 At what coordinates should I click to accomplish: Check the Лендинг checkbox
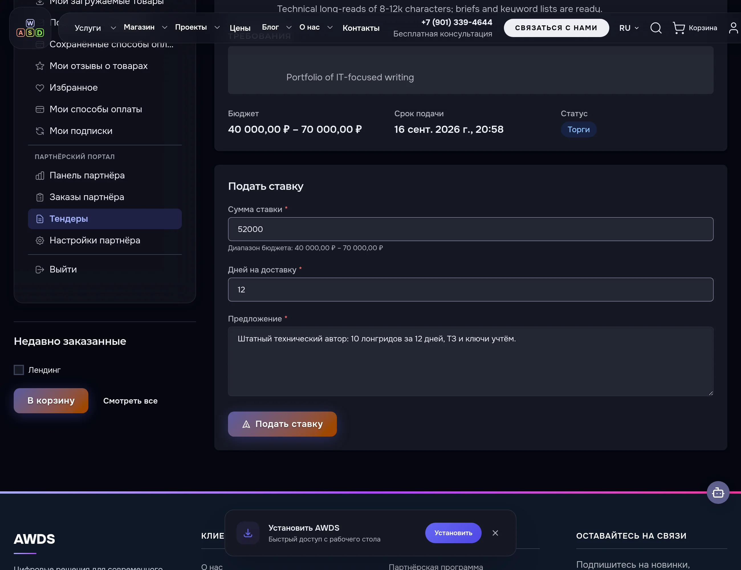pyautogui.click(x=19, y=370)
